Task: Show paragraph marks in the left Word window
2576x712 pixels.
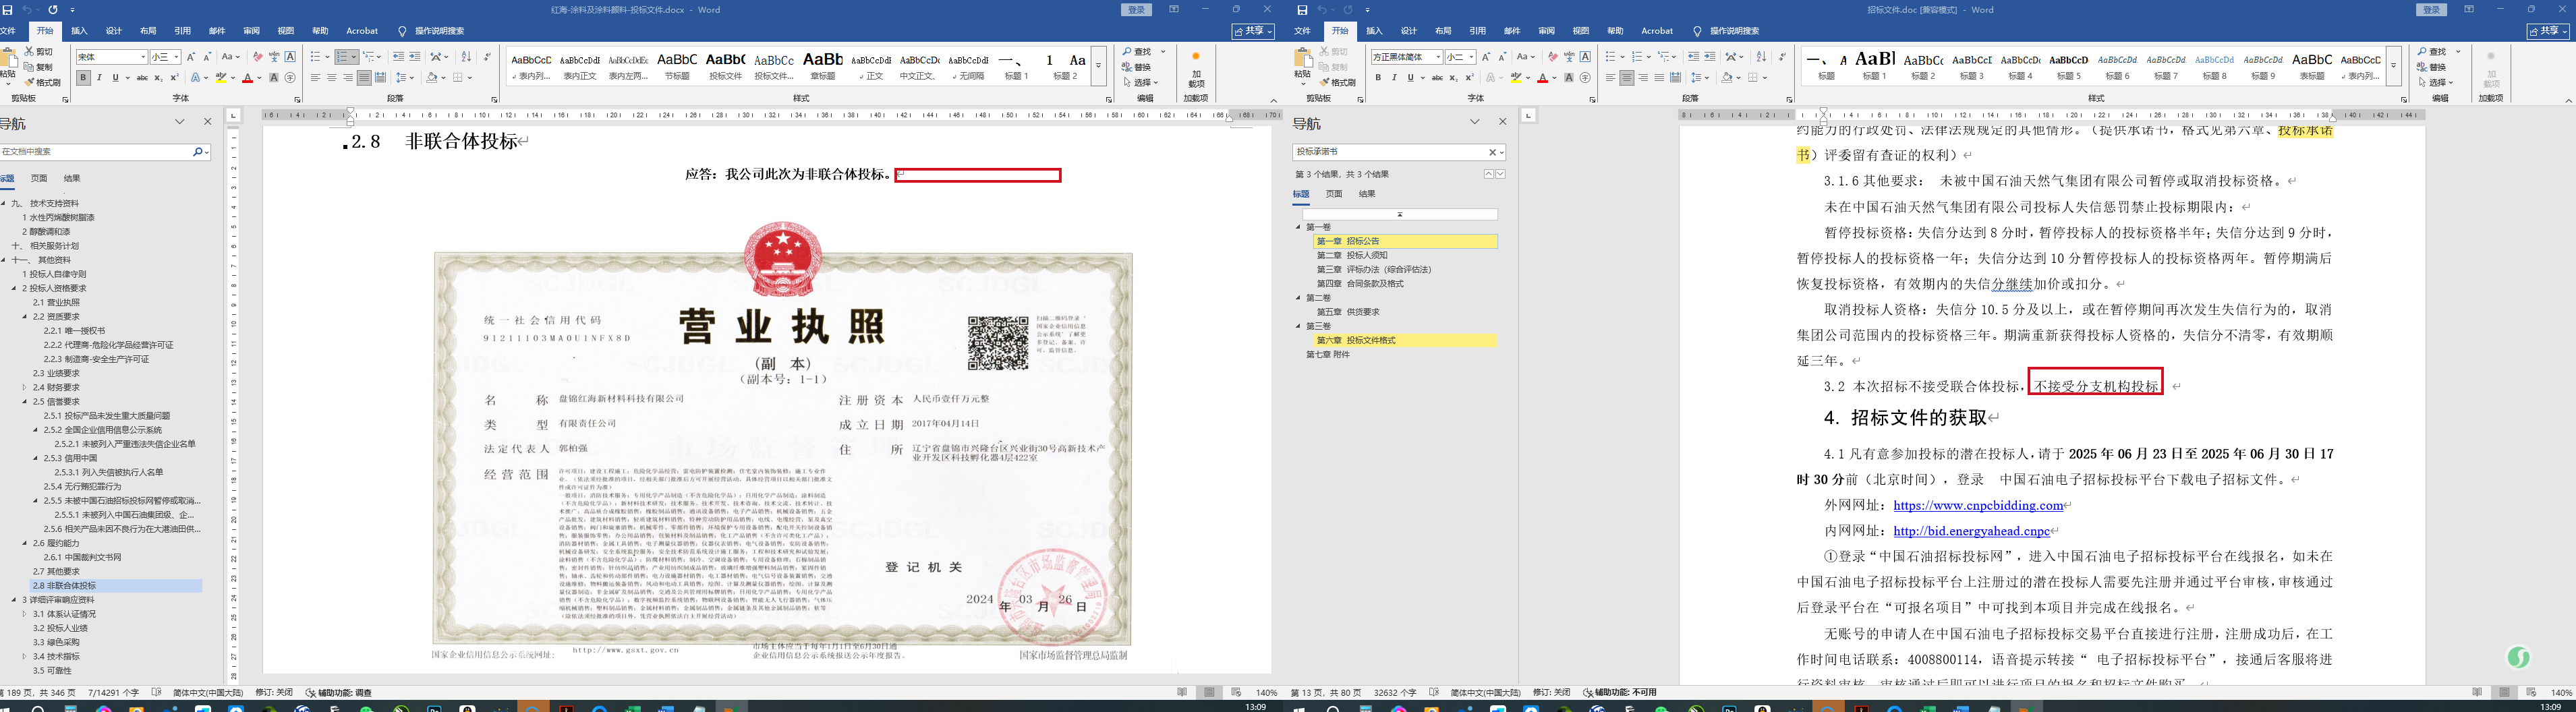Action: [x=487, y=57]
